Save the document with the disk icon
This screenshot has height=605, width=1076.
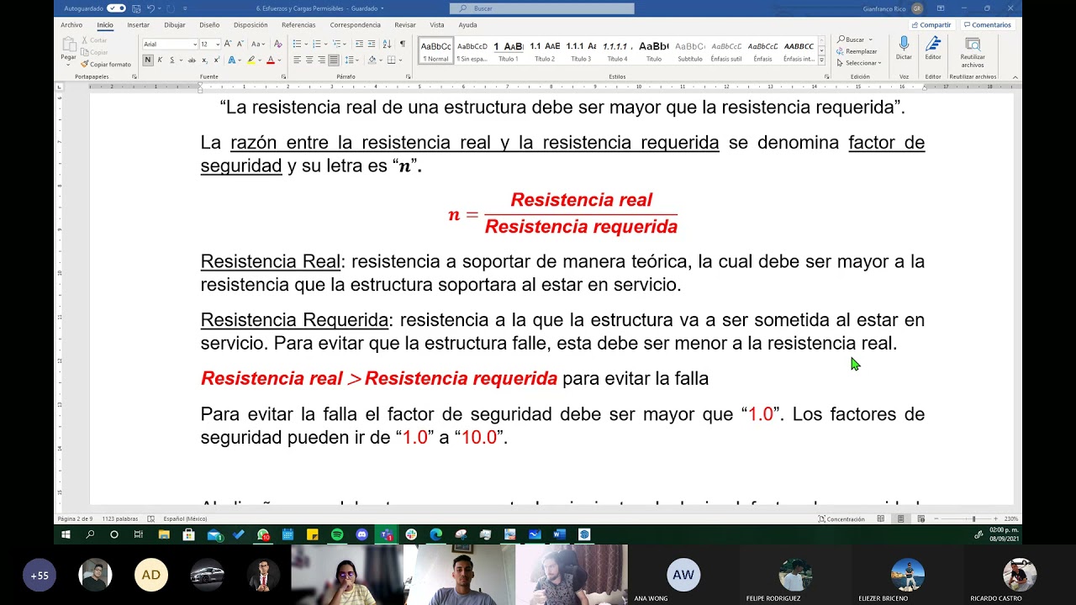[x=136, y=8]
